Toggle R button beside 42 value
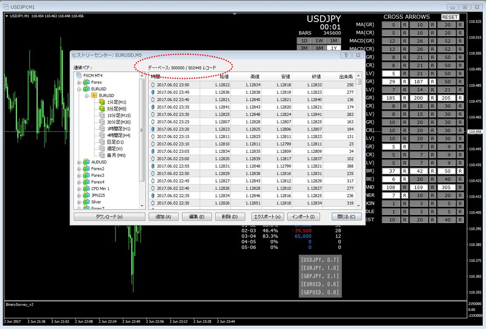This screenshot has height=329, width=486. tap(432, 171)
